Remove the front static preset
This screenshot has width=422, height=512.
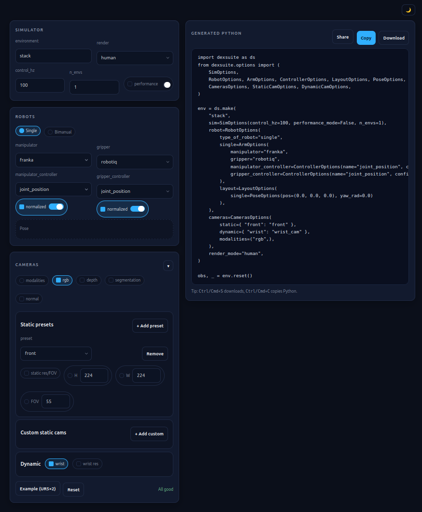[x=155, y=354]
